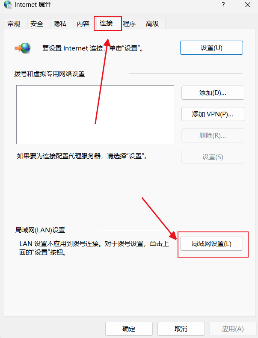Image resolution: width=258 pixels, height=338 pixels.
Task: Click the 添加(D)... button
Action: [x=213, y=93]
